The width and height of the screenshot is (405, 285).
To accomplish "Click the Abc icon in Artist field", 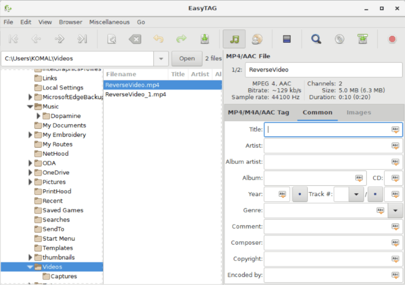I will [x=396, y=146].
